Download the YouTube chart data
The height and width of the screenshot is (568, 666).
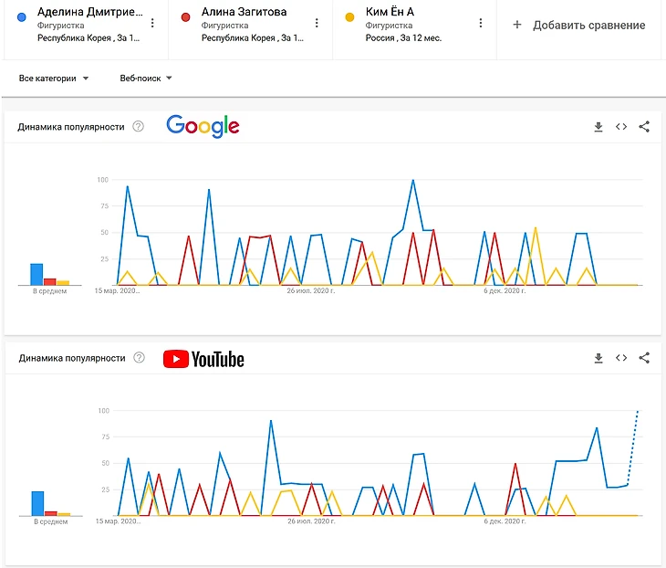(x=598, y=358)
